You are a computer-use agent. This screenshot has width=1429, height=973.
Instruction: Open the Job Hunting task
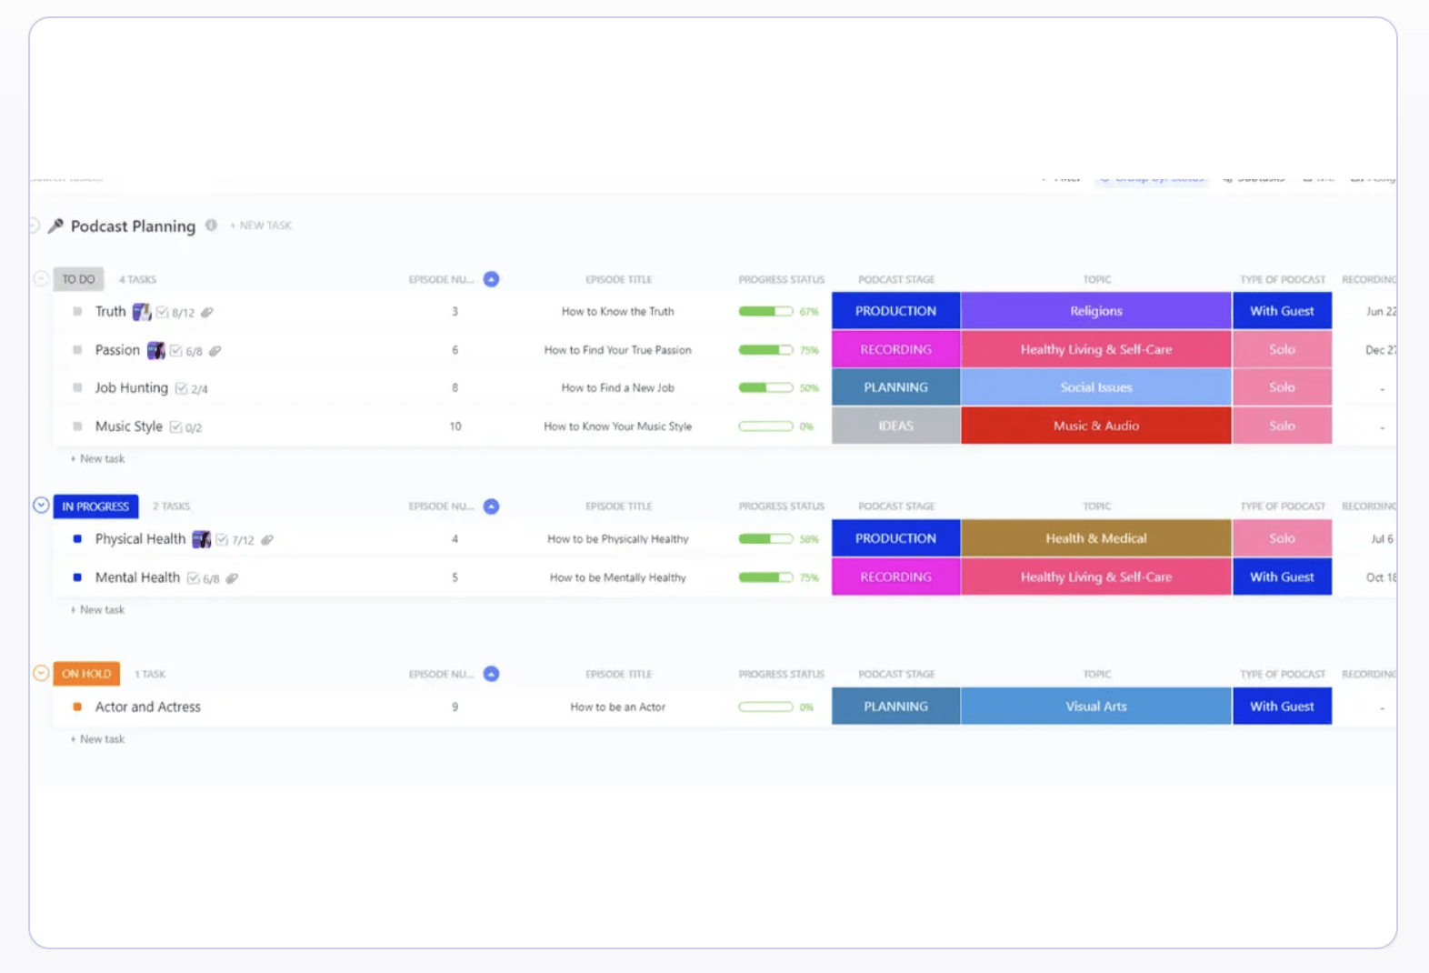pos(132,388)
